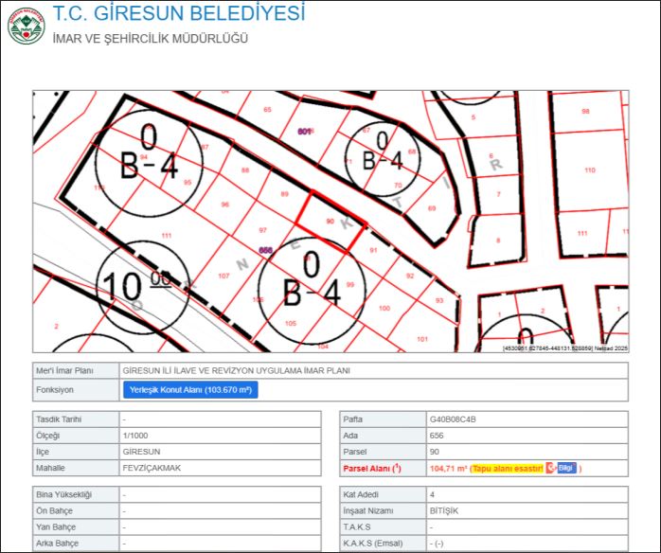Viewport: 661px width, 553px height.
Task: Click the Arka Bahçe label
Action: [x=57, y=543]
